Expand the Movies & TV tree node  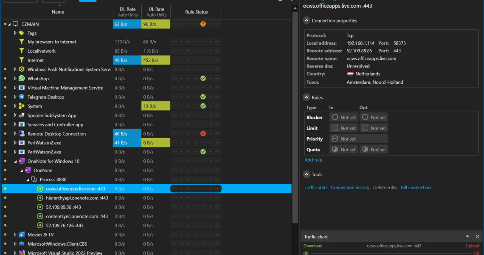[x=15, y=235]
